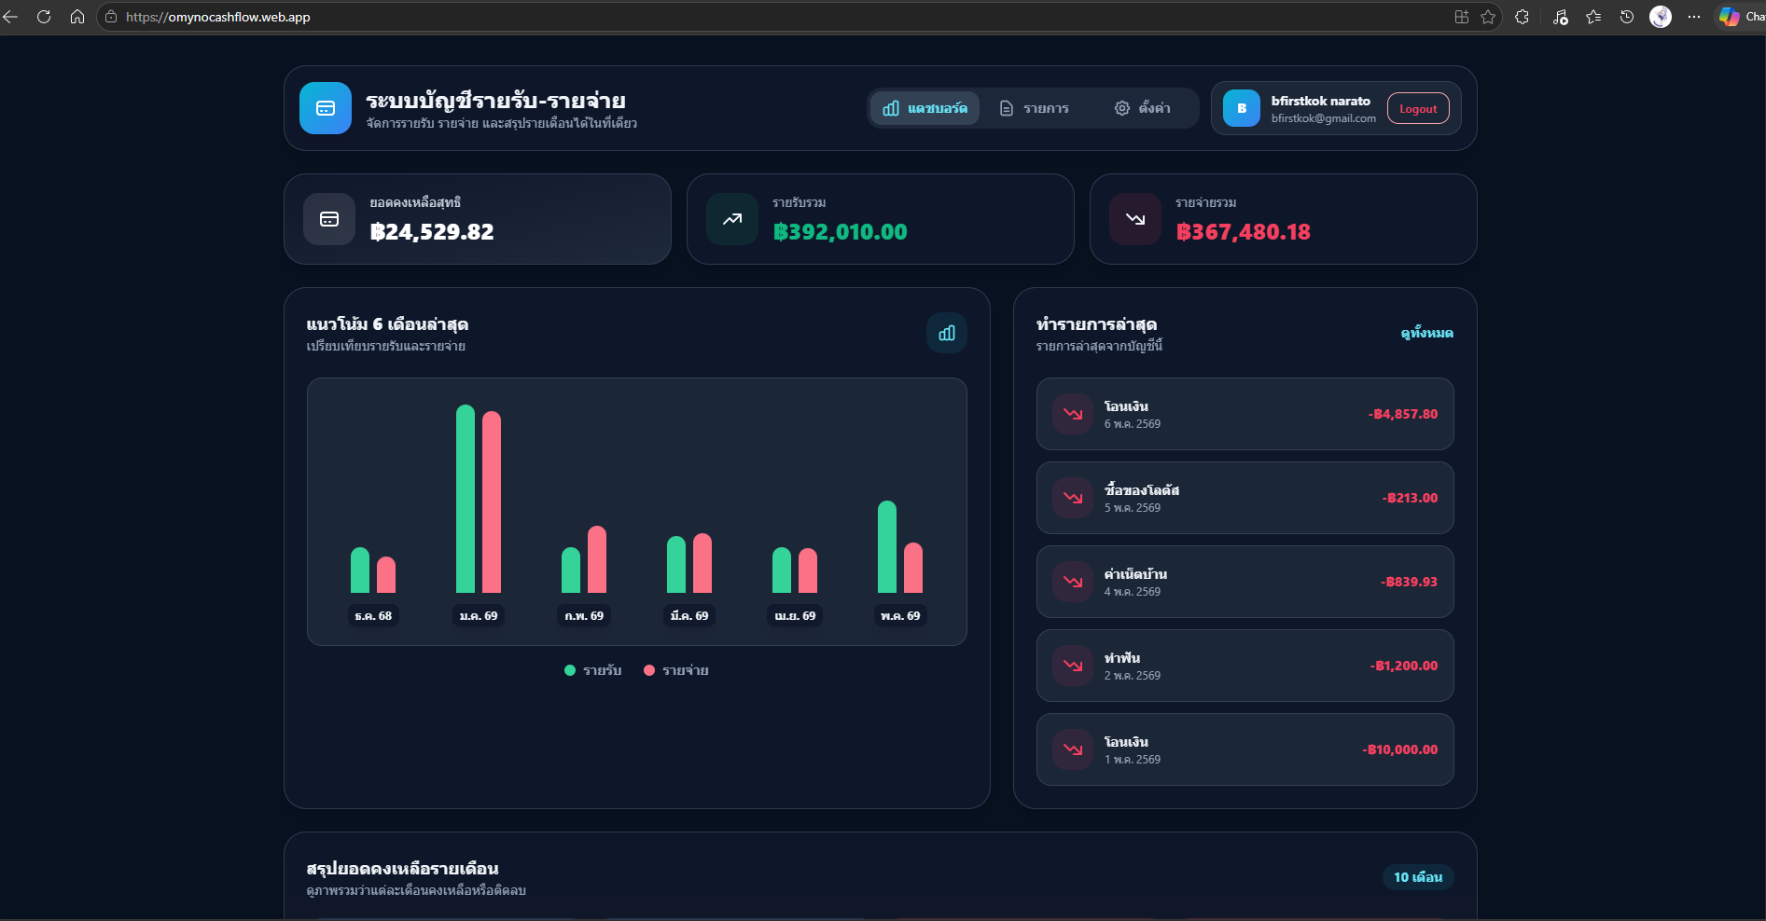Open browser settings and more ellipsis
Viewport: 1766px width, 921px height.
1694,17
